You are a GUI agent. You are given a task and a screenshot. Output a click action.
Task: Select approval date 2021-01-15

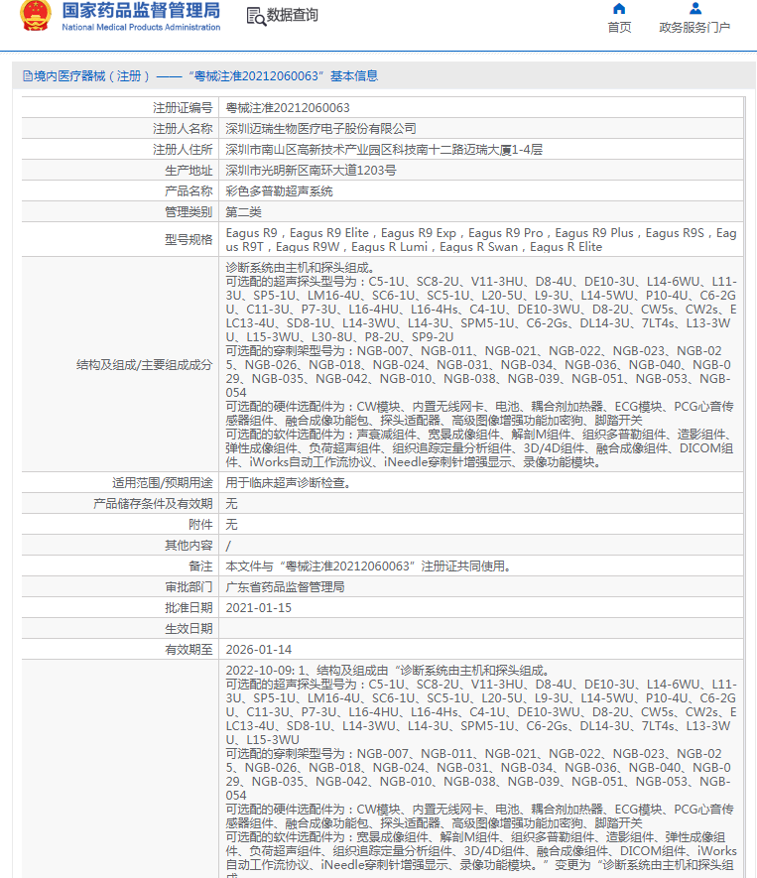(x=259, y=607)
